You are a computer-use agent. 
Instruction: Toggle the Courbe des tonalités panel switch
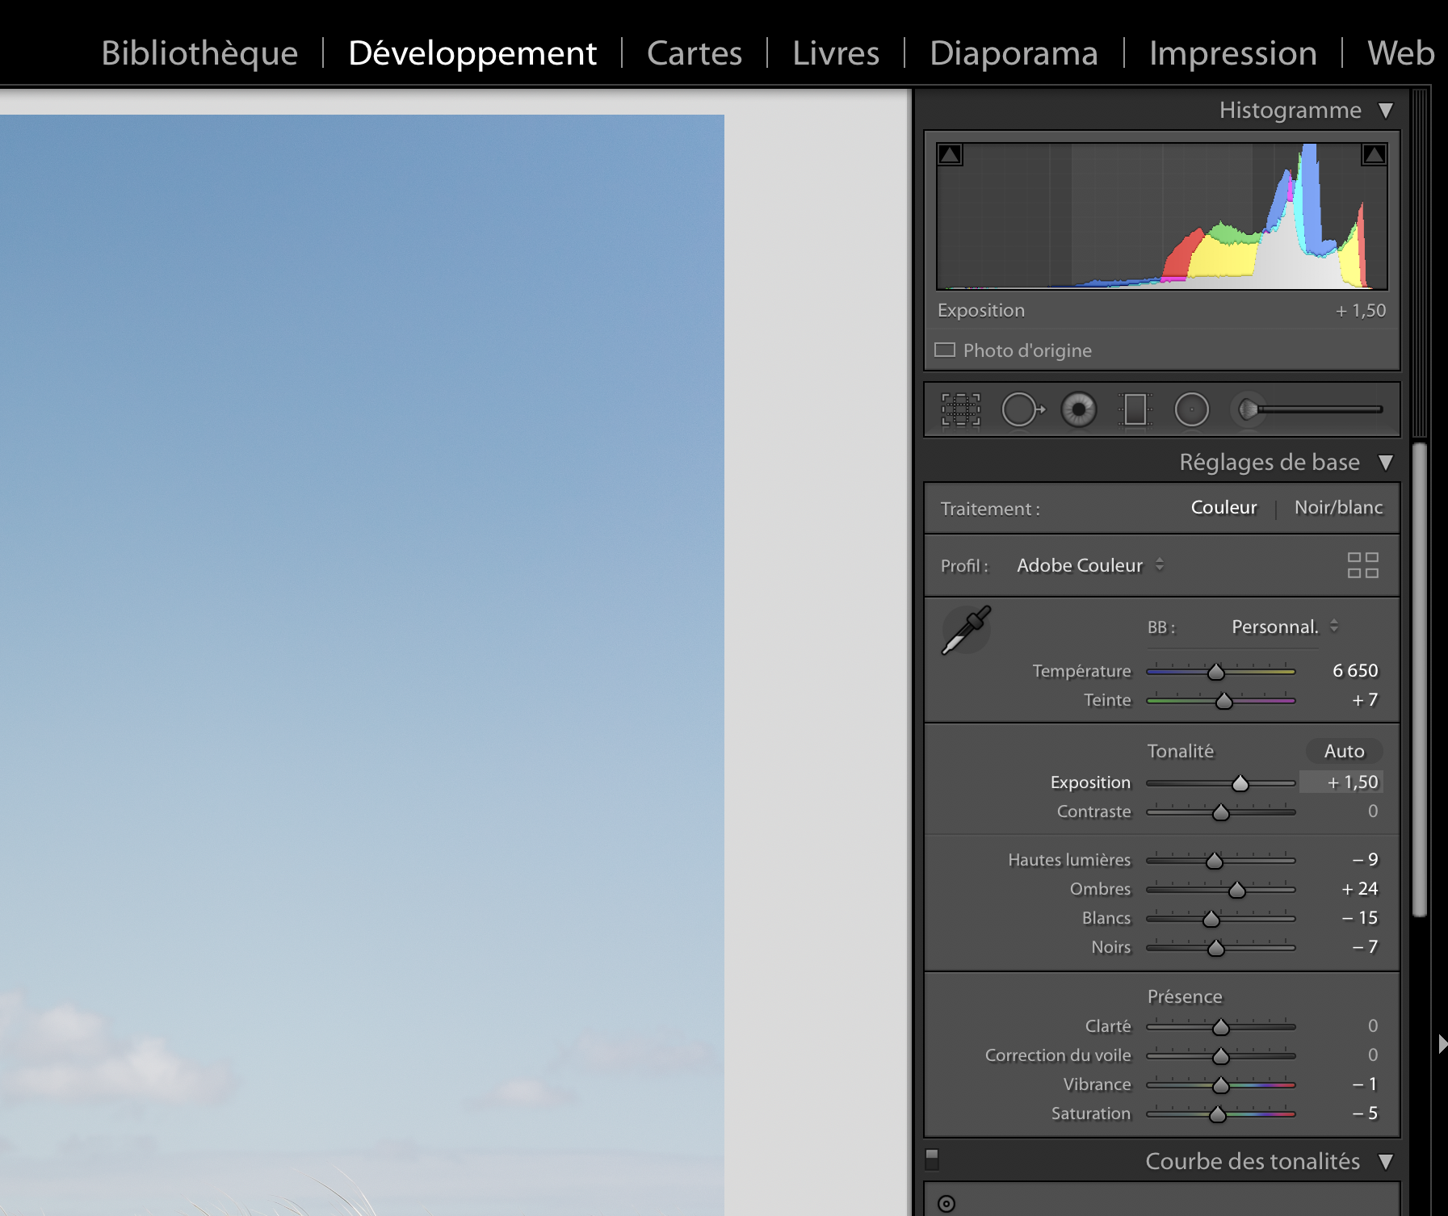click(932, 1159)
